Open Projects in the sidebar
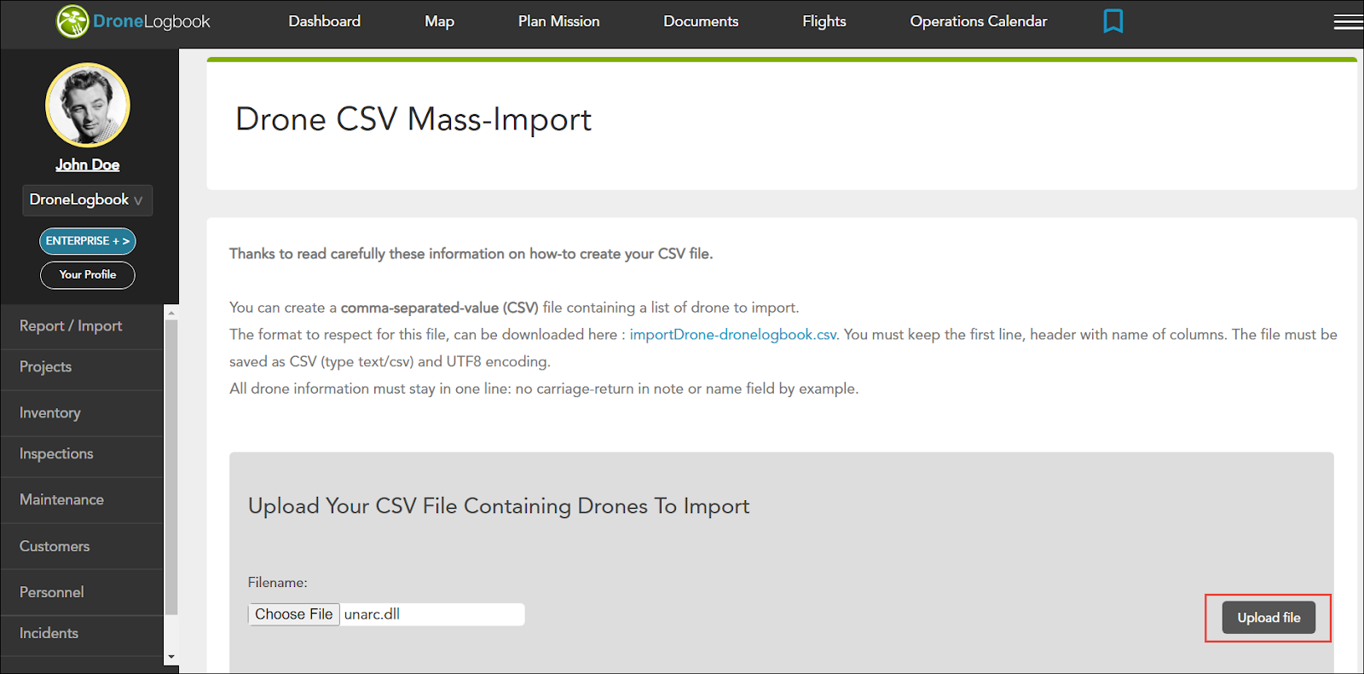1364x674 pixels. pyautogui.click(x=82, y=367)
